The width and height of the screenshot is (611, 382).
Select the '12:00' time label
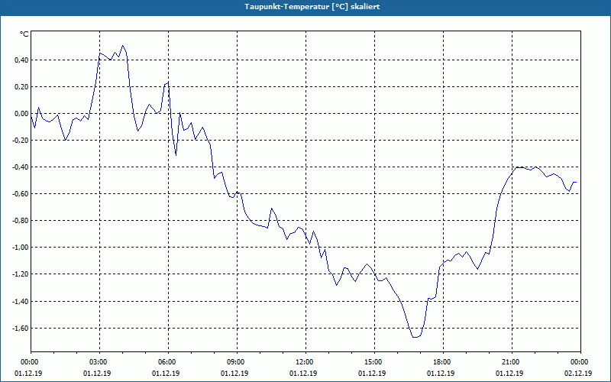pos(305,362)
